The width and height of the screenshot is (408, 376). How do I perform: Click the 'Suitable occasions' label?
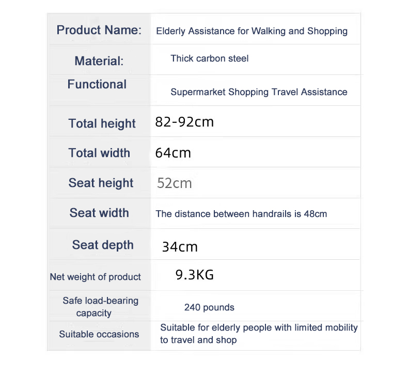pos(99,334)
